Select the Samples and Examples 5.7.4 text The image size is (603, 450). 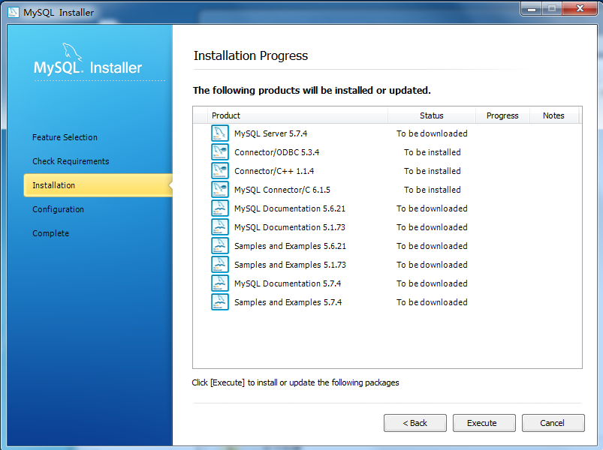click(x=288, y=302)
